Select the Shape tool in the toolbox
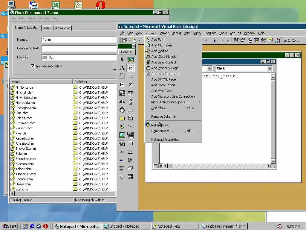The height and width of the screenshot is (230, 306). pos(122,127)
